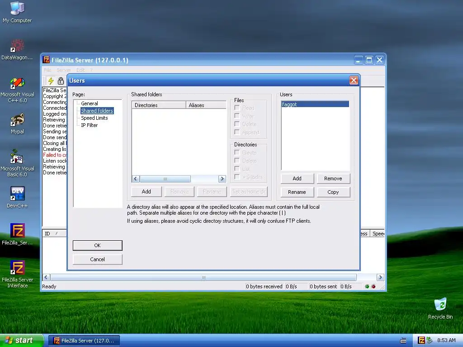Open the Server menu

point(64,70)
